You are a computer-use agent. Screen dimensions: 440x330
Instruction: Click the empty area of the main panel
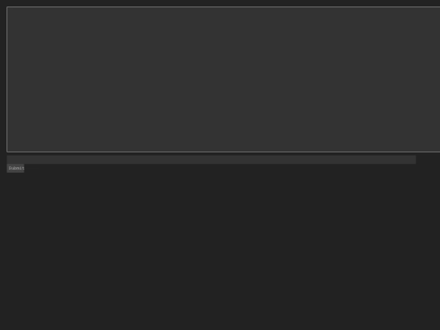(x=223, y=79)
